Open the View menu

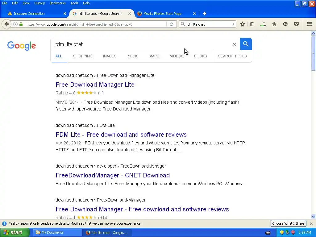pos(26,3)
